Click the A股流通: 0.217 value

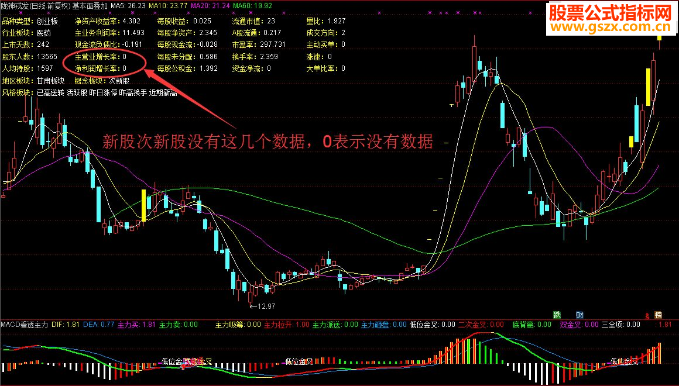pos(256,32)
